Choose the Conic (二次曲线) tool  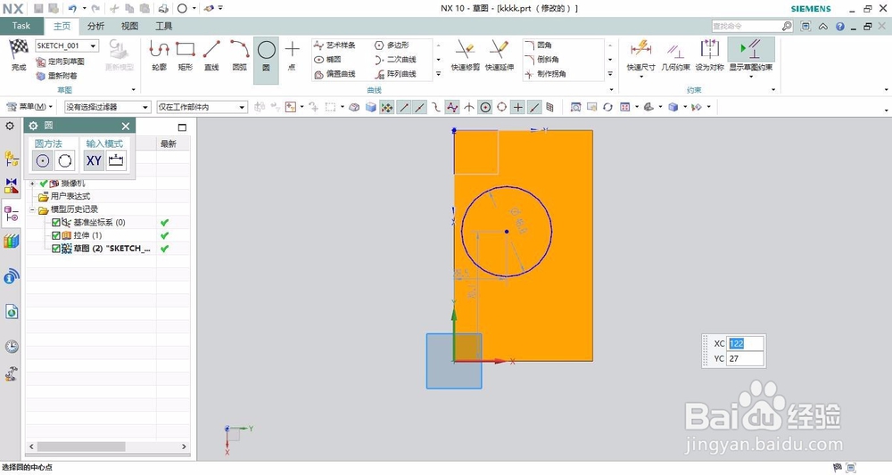395,59
